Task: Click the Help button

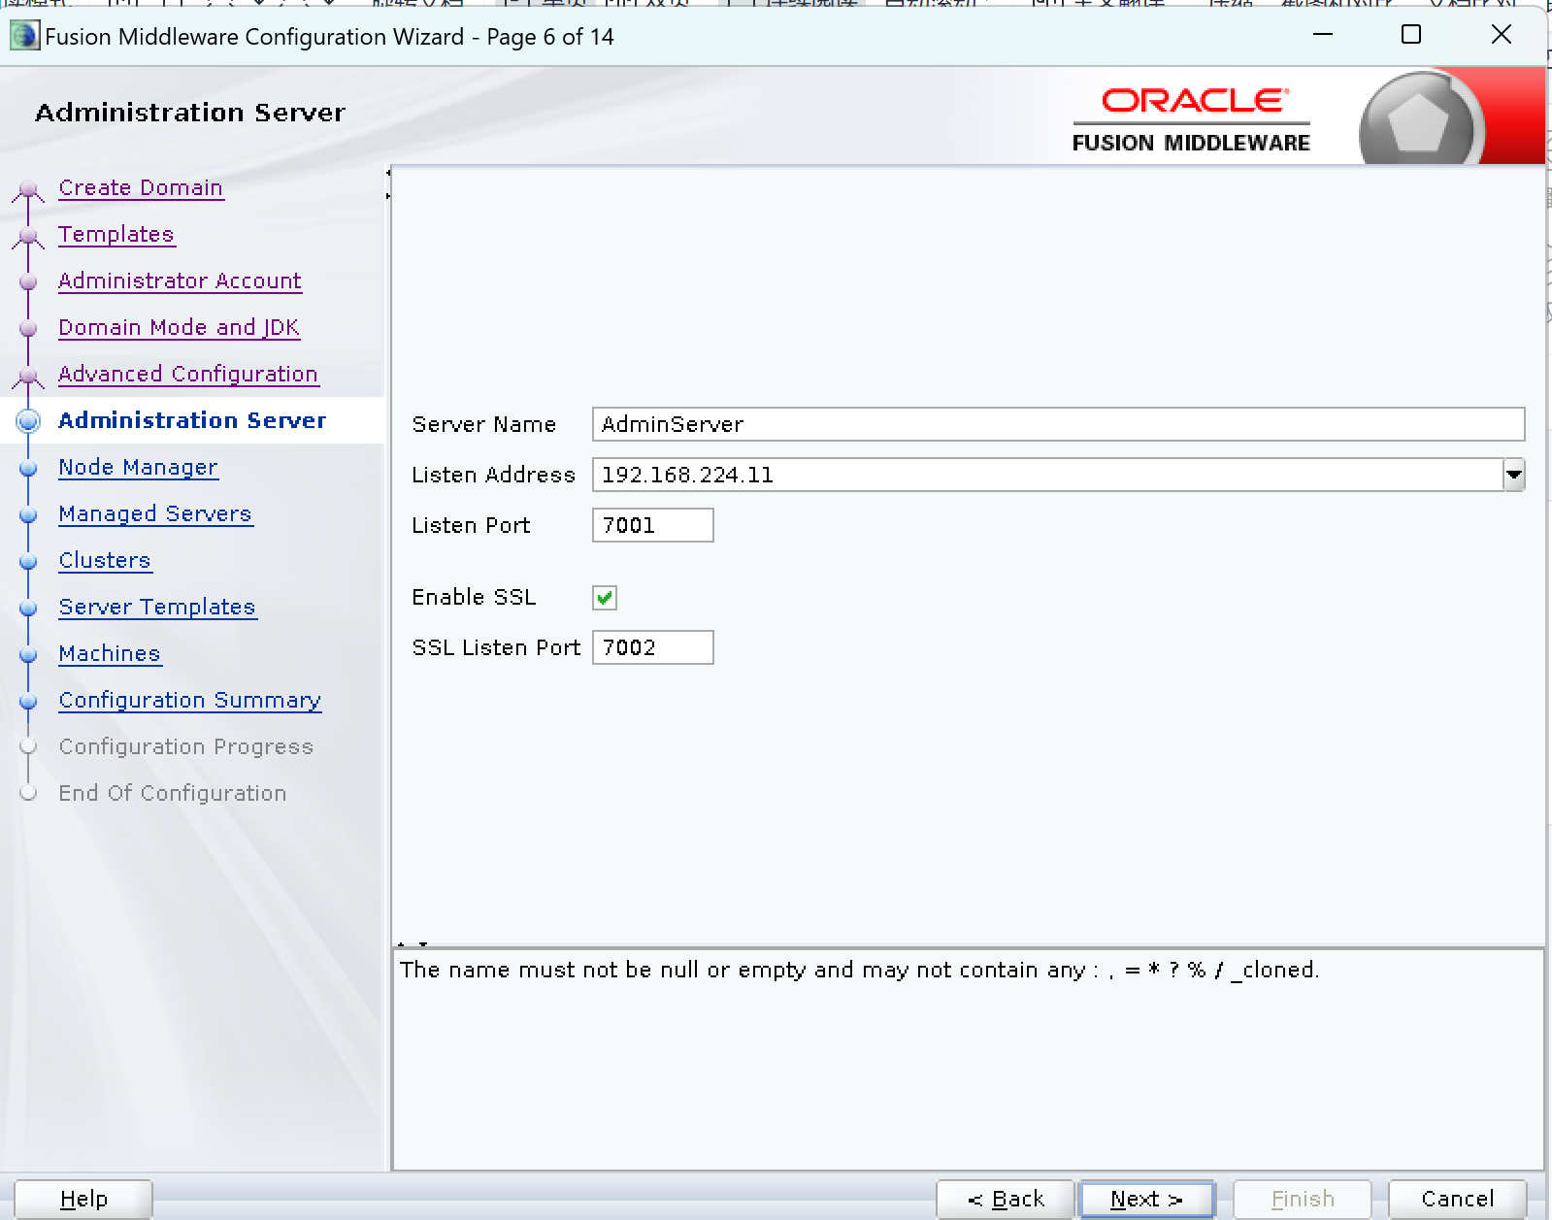Action: tap(83, 1199)
